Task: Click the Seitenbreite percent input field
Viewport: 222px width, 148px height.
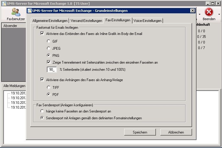Action: point(52,69)
